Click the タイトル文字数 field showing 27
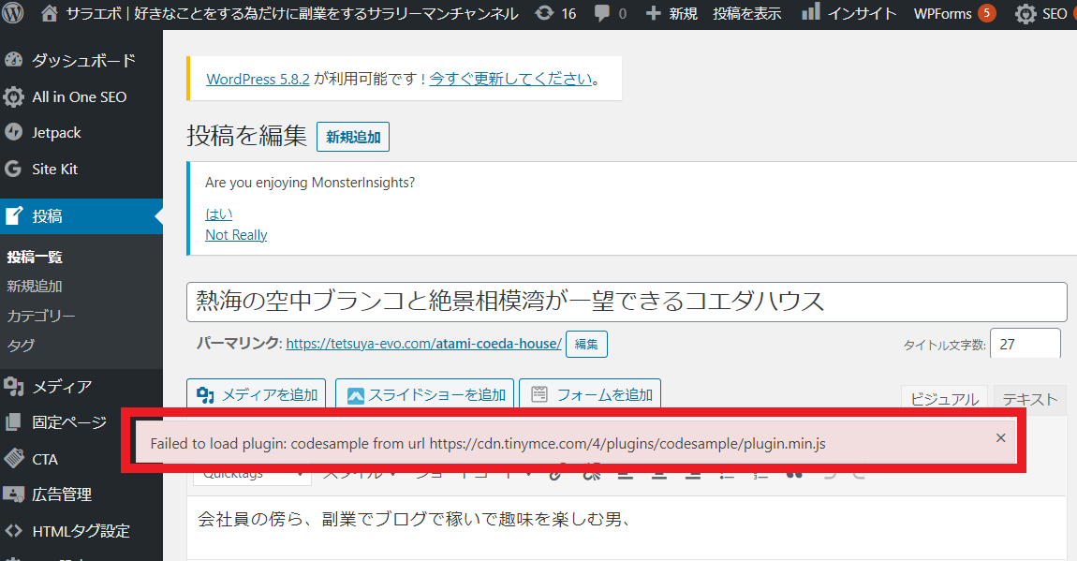Image resolution: width=1077 pixels, height=561 pixels. [1025, 344]
